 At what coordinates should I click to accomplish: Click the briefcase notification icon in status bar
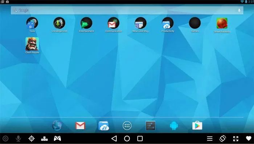[x=7, y=1]
